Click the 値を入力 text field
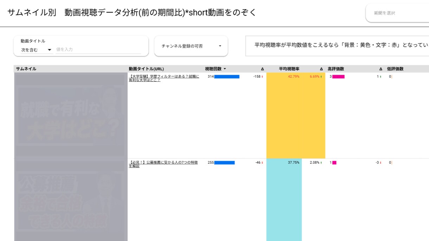 pyautogui.click(x=98, y=50)
